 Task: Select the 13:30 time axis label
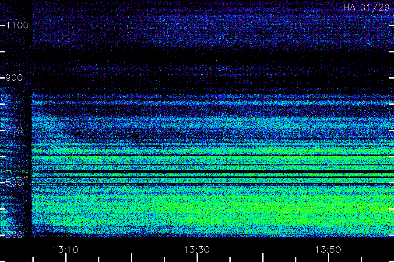pos(197,250)
